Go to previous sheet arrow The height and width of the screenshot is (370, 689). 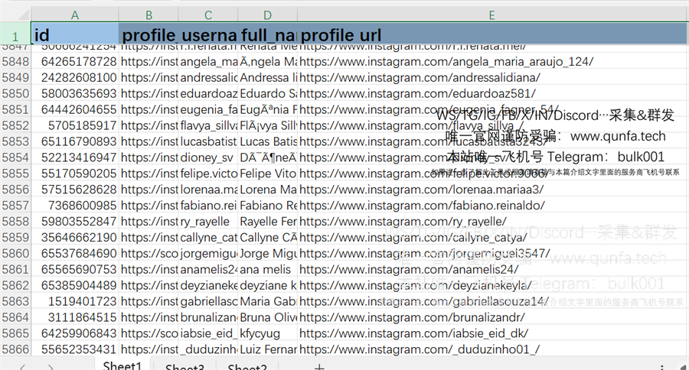22,366
